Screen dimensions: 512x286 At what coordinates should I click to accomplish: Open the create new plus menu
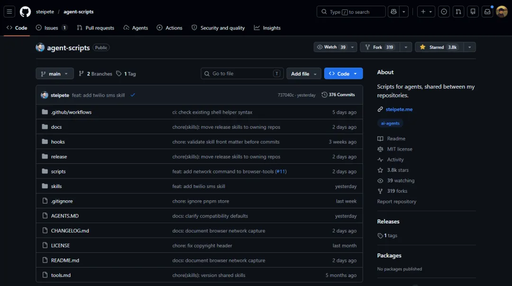pyautogui.click(x=426, y=12)
